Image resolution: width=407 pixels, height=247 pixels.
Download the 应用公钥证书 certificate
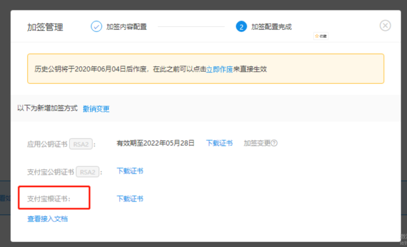pyautogui.click(x=219, y=143)
